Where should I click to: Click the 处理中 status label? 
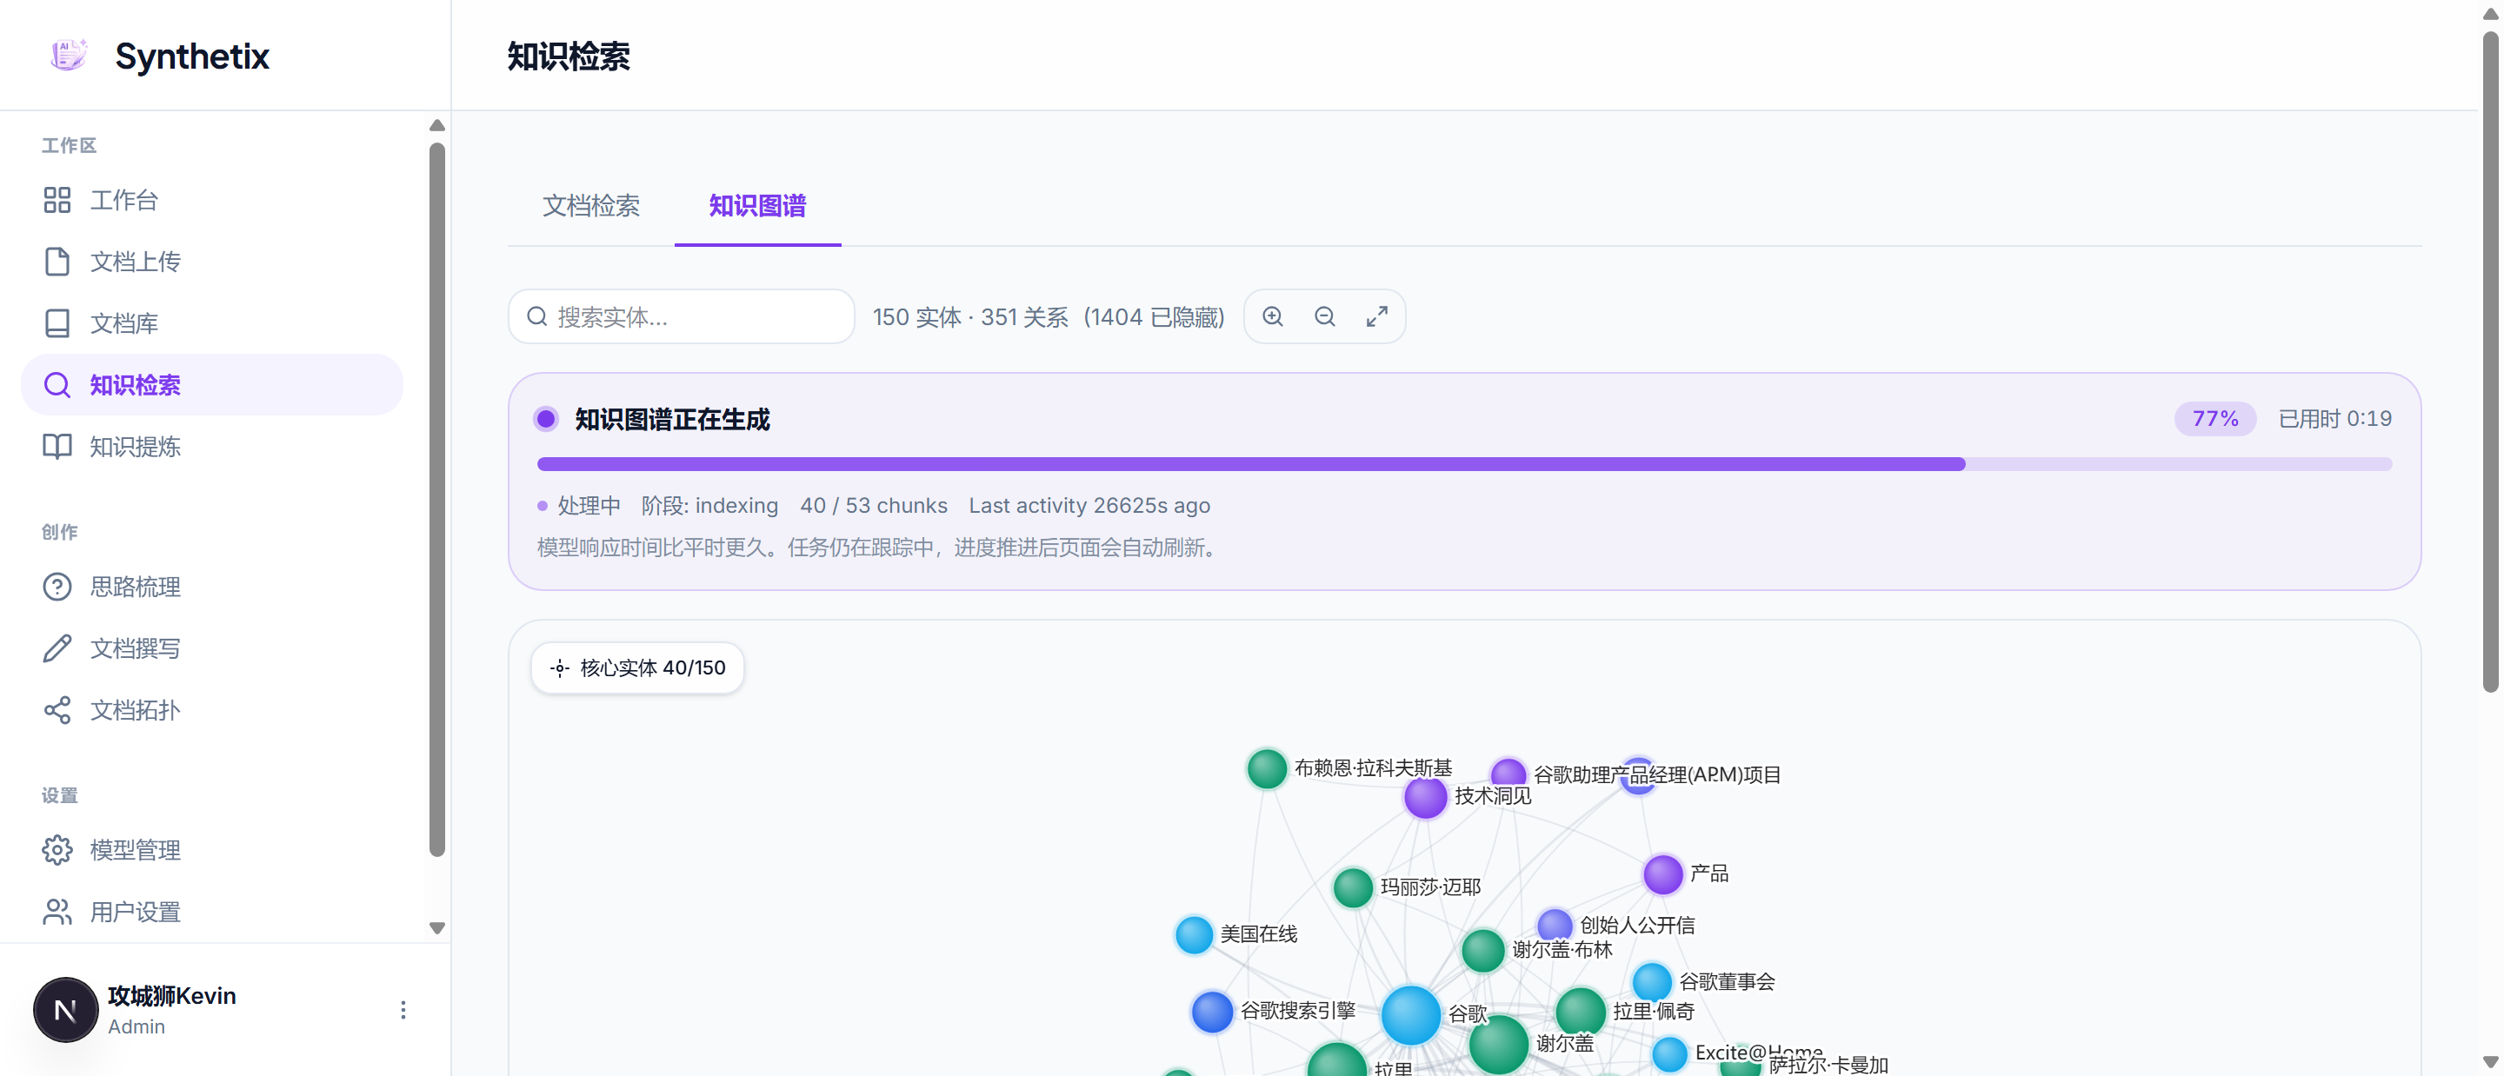tap(588, 506)
